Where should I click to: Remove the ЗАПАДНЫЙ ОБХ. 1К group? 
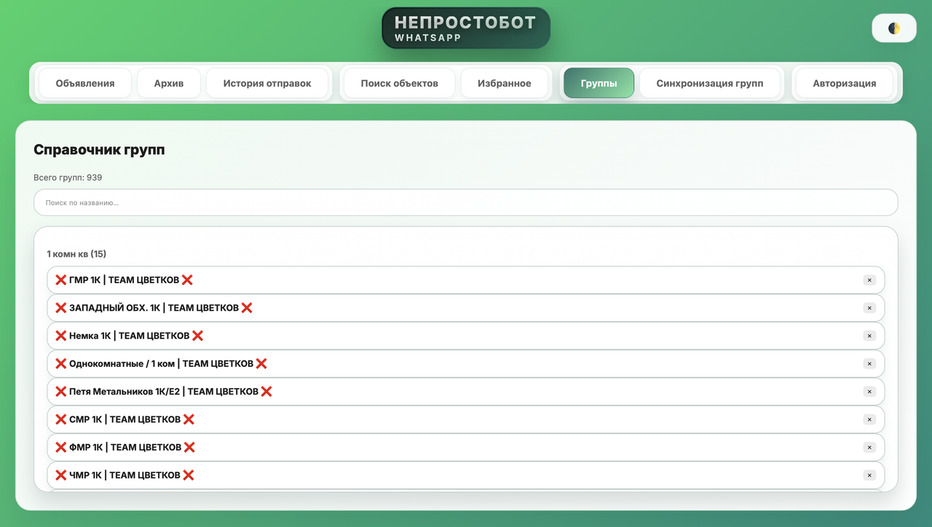[869, 308]
